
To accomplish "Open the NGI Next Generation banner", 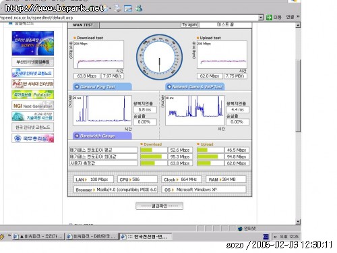I will [33, 105].
